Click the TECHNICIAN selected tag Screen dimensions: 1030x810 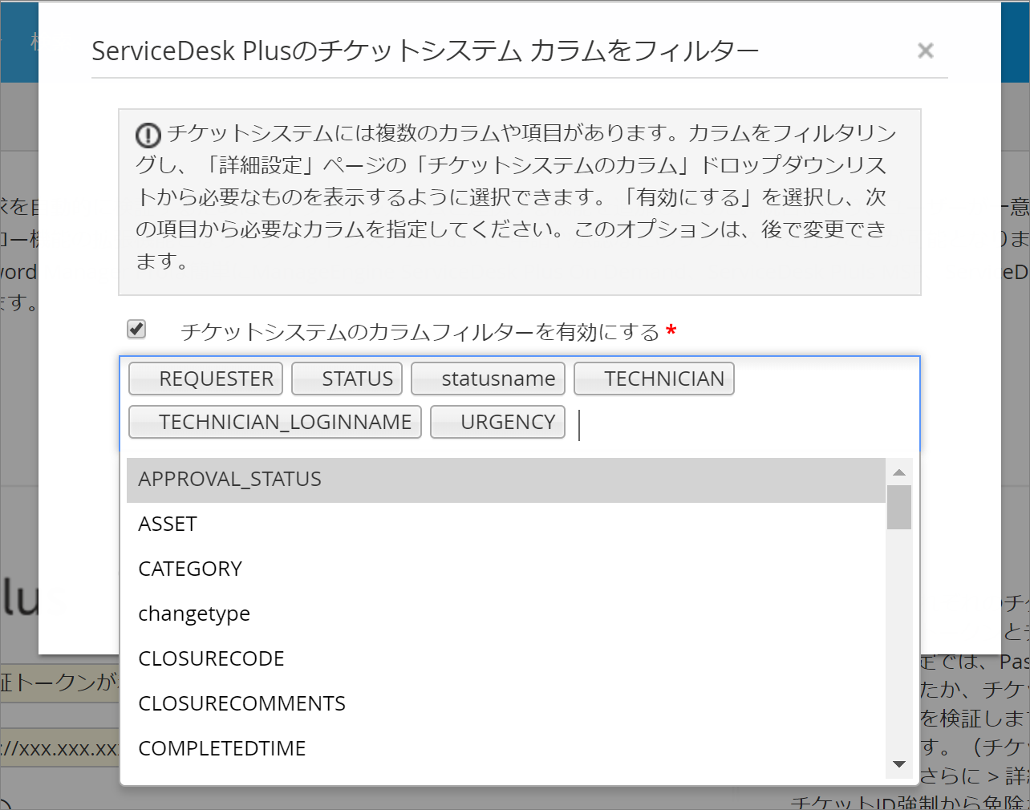coord(654,379)
